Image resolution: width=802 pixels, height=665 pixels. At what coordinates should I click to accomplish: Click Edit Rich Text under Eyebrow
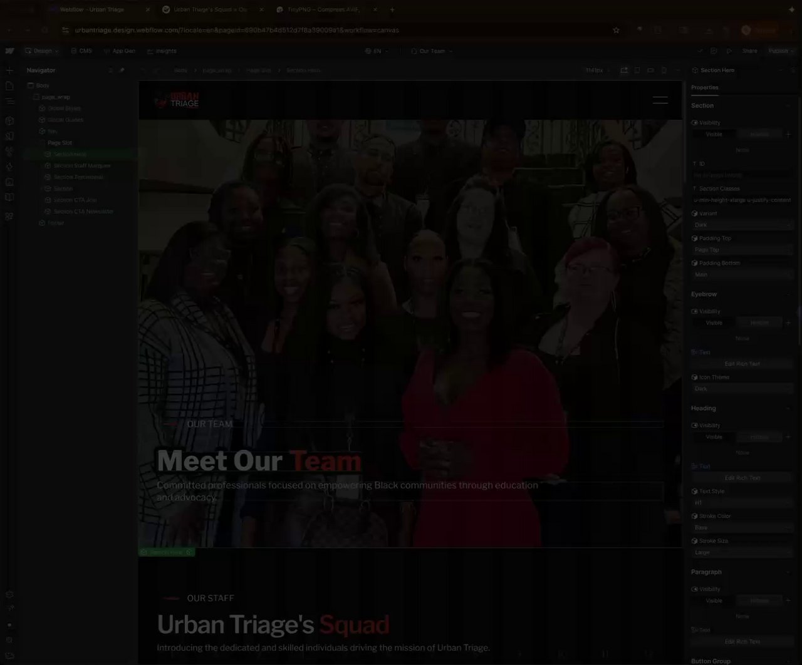click(742, 364)
